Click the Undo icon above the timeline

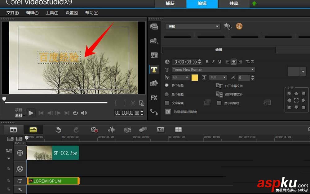pos(59,130)
